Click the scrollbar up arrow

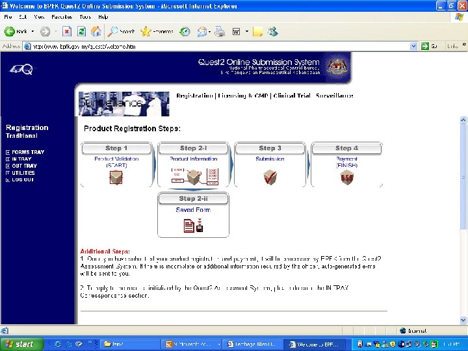[463, 120]
